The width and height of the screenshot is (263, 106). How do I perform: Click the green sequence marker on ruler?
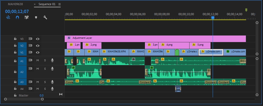pyautogui.click(x=246, y=10)
